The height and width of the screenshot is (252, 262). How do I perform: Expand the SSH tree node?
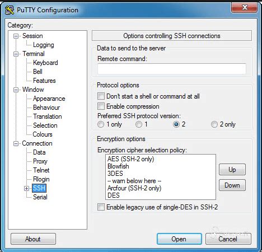pyautogui.click(x=26, y=188)
